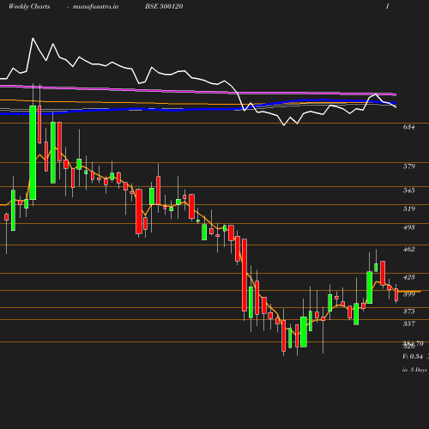Click the 399 price level label
Screen dimensions: 429x429
coord(408,294)
